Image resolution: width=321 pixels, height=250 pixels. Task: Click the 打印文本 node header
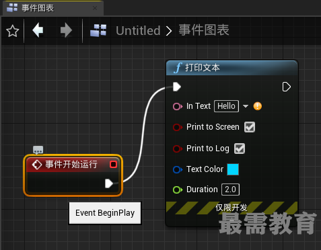(232, 68)
